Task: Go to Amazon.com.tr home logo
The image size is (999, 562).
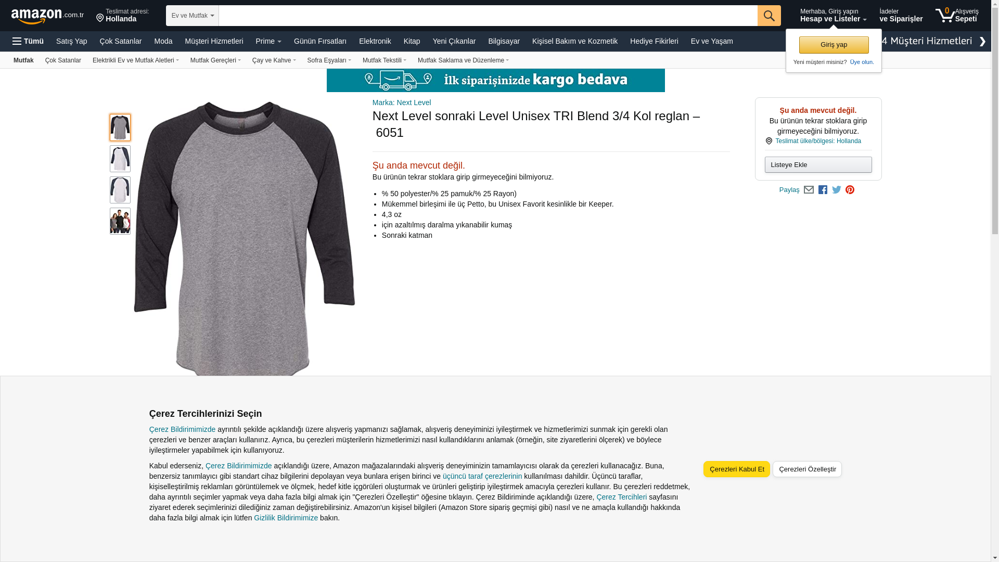Action: pyautogui.click(x=47, y=16)
